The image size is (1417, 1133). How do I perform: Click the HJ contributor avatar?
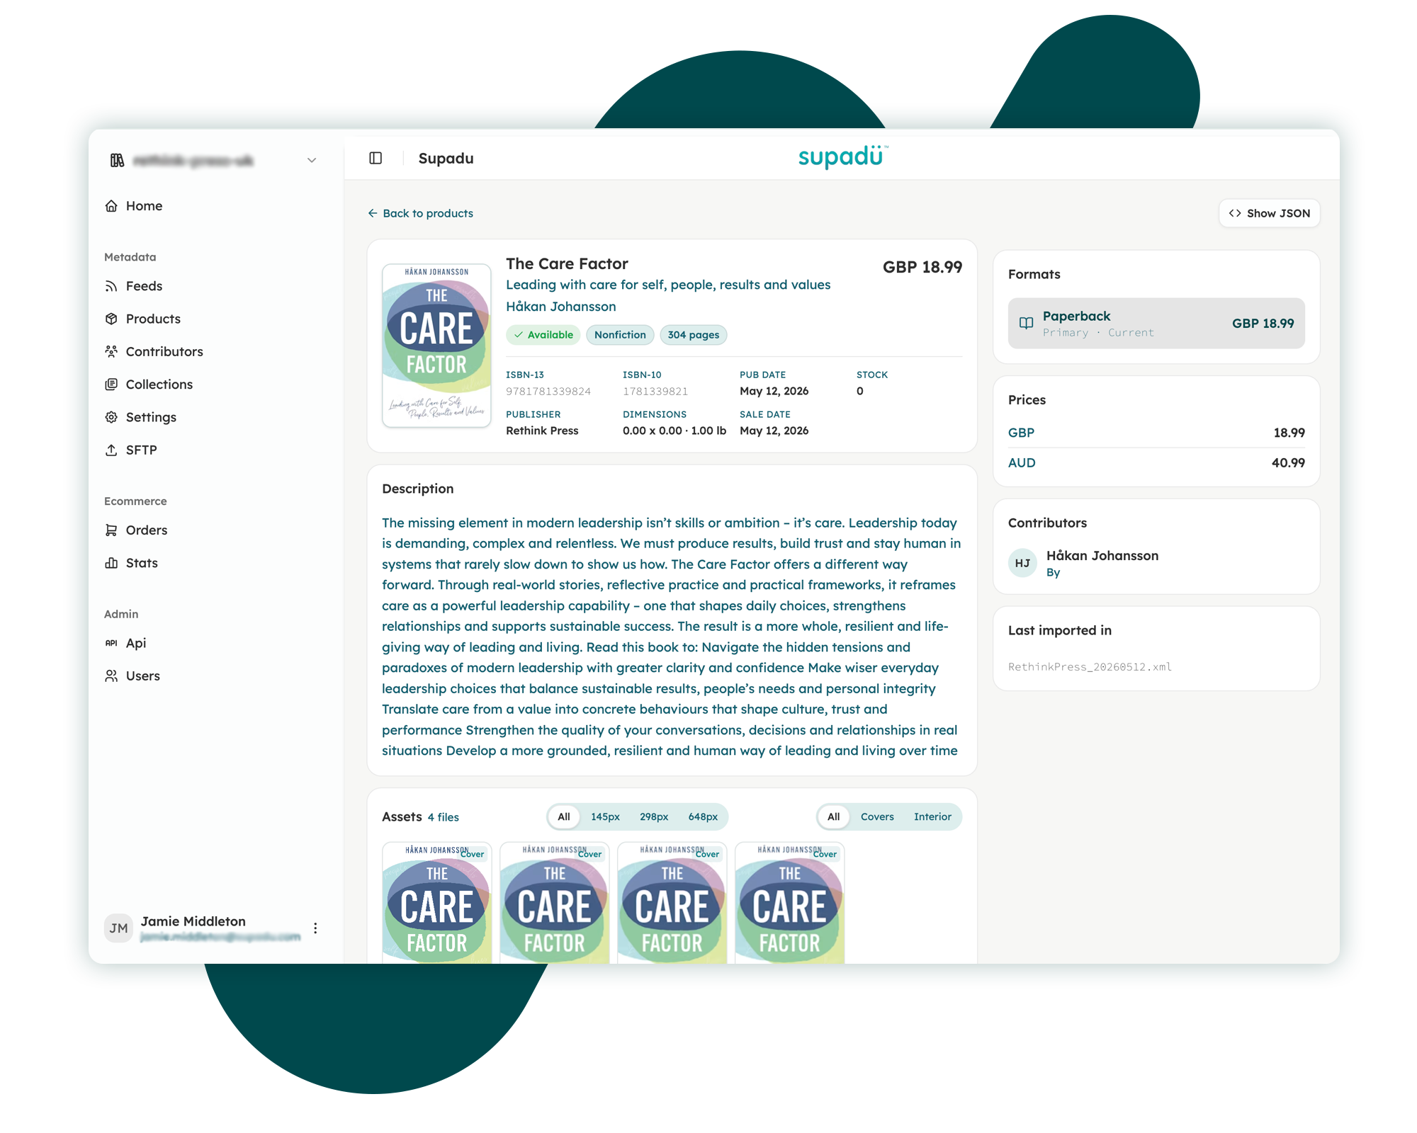coord(1022,563)
